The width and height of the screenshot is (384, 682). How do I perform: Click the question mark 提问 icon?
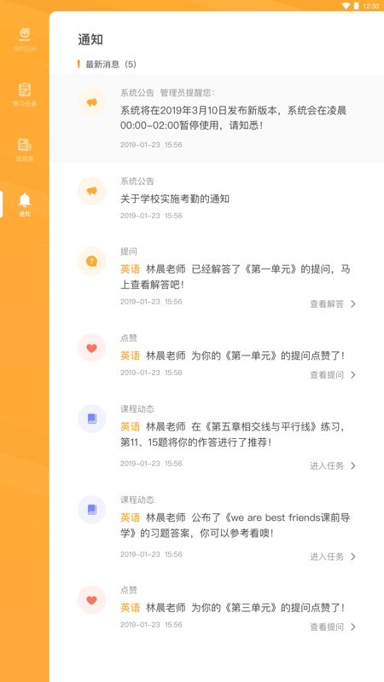point(91,262)
